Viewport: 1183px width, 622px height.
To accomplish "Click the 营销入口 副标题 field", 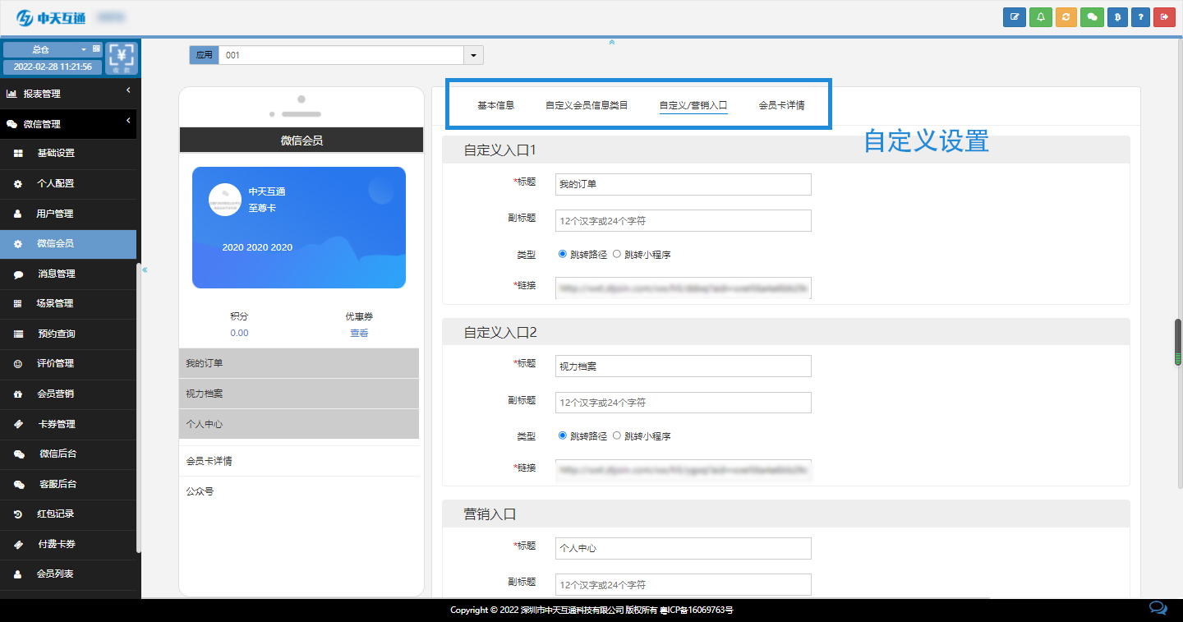I will [x=684, y=584].
